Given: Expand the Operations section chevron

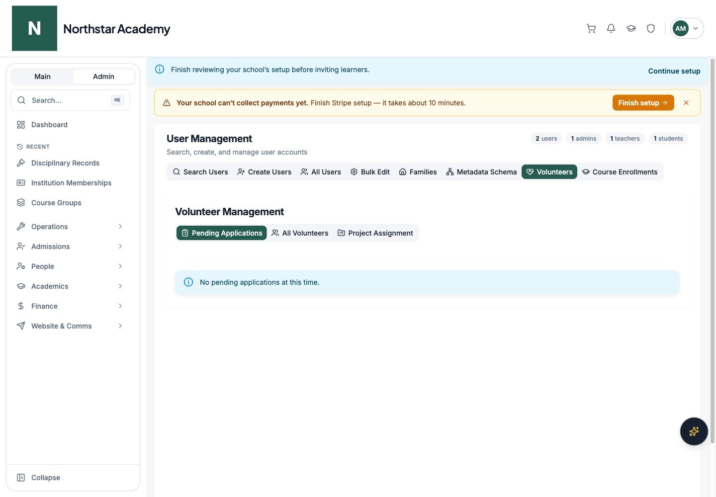Looking at the screenshot, I should tap(120, 226).
